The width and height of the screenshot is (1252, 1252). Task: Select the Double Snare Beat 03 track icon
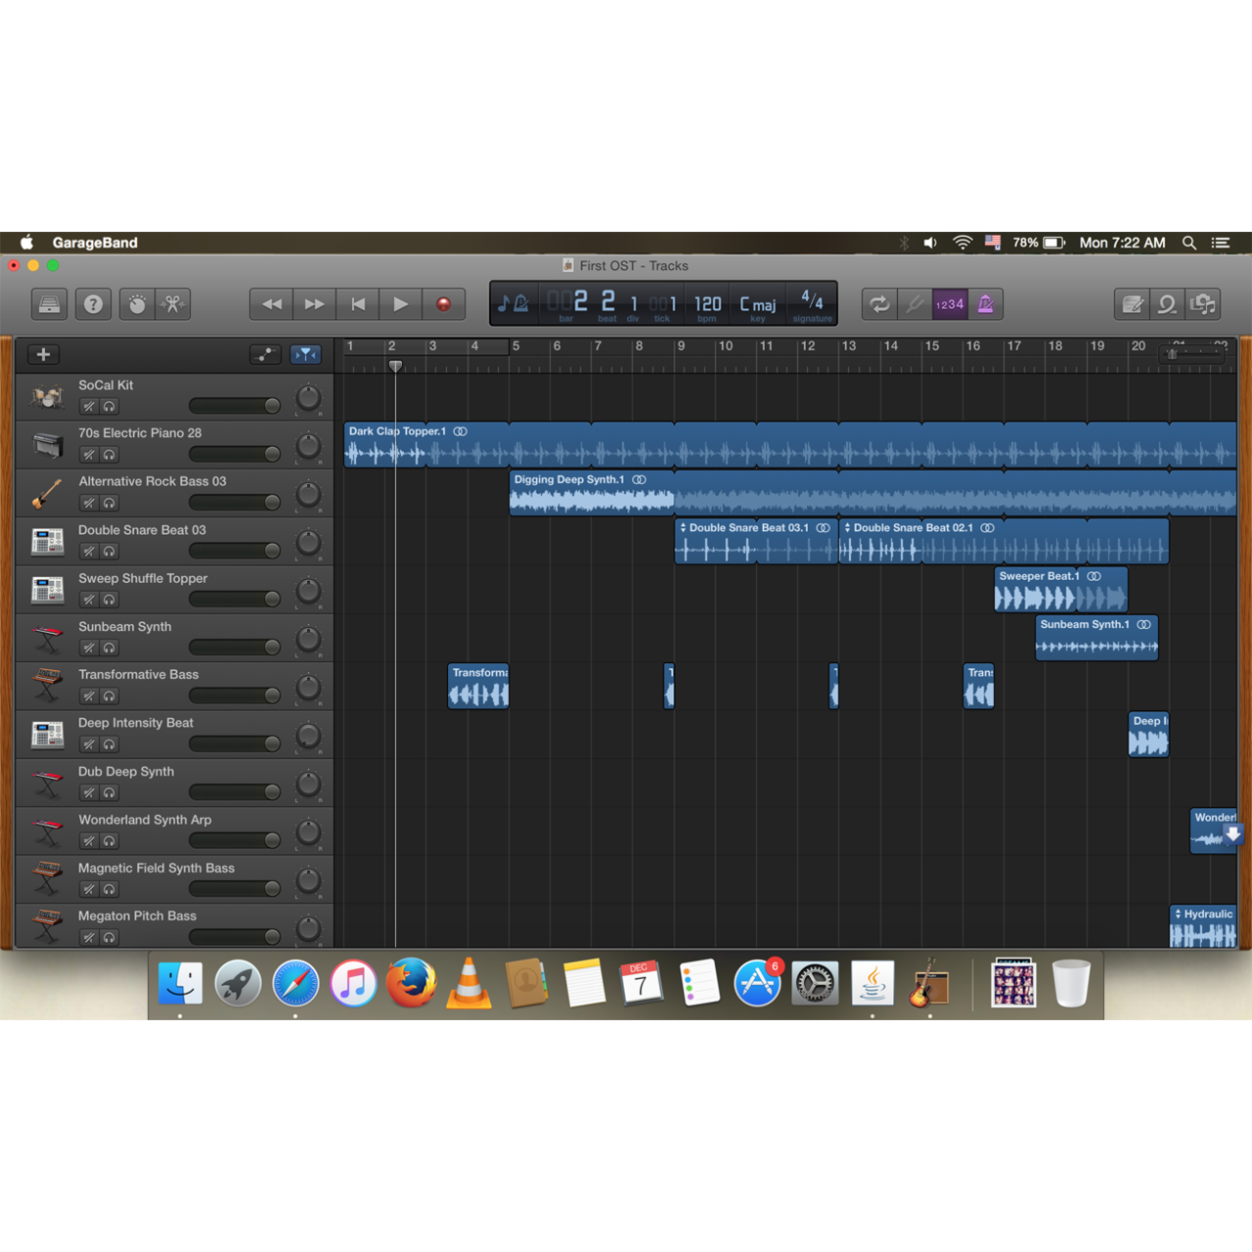47,541
